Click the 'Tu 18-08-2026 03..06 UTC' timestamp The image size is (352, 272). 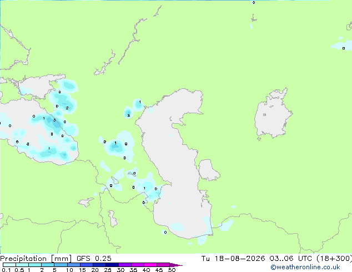click(257, 258)
